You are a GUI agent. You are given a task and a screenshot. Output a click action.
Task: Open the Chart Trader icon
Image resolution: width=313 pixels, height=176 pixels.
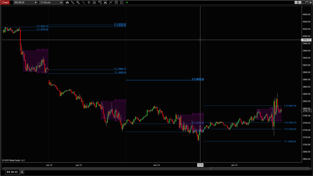100,2
